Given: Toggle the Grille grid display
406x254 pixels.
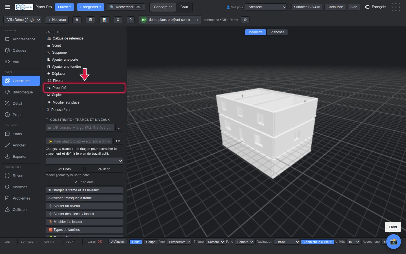Looking at the screenshot, I should coord(136,242).
